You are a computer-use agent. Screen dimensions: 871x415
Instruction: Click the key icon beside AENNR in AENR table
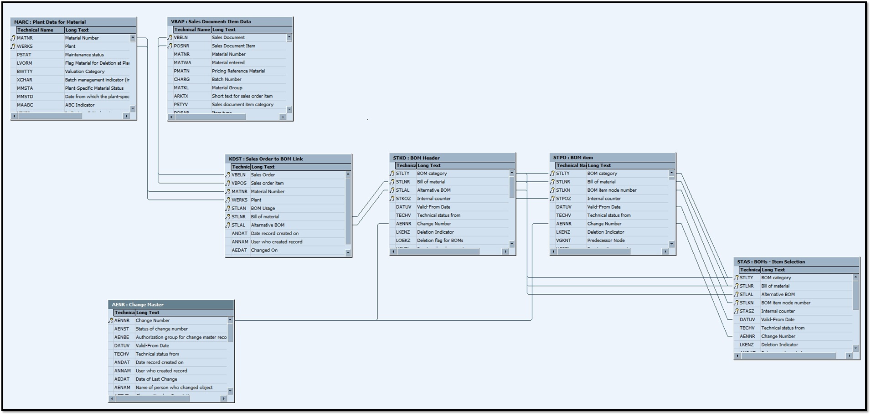pyautogui.click(x=111, y=321)
